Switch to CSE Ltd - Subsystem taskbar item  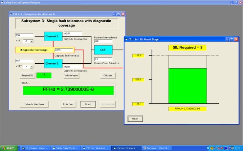coord(96,148)
